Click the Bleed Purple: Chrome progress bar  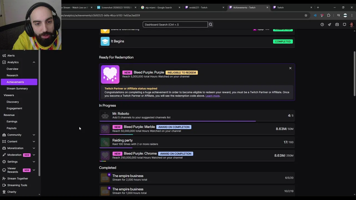tap(197, 161)
